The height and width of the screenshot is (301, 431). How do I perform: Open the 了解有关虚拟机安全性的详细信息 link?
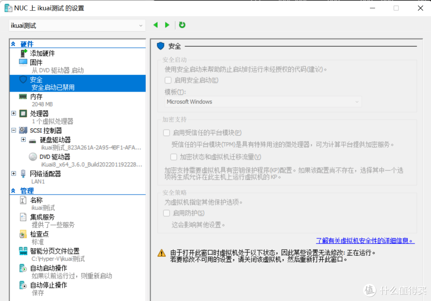tap(364, 241)
